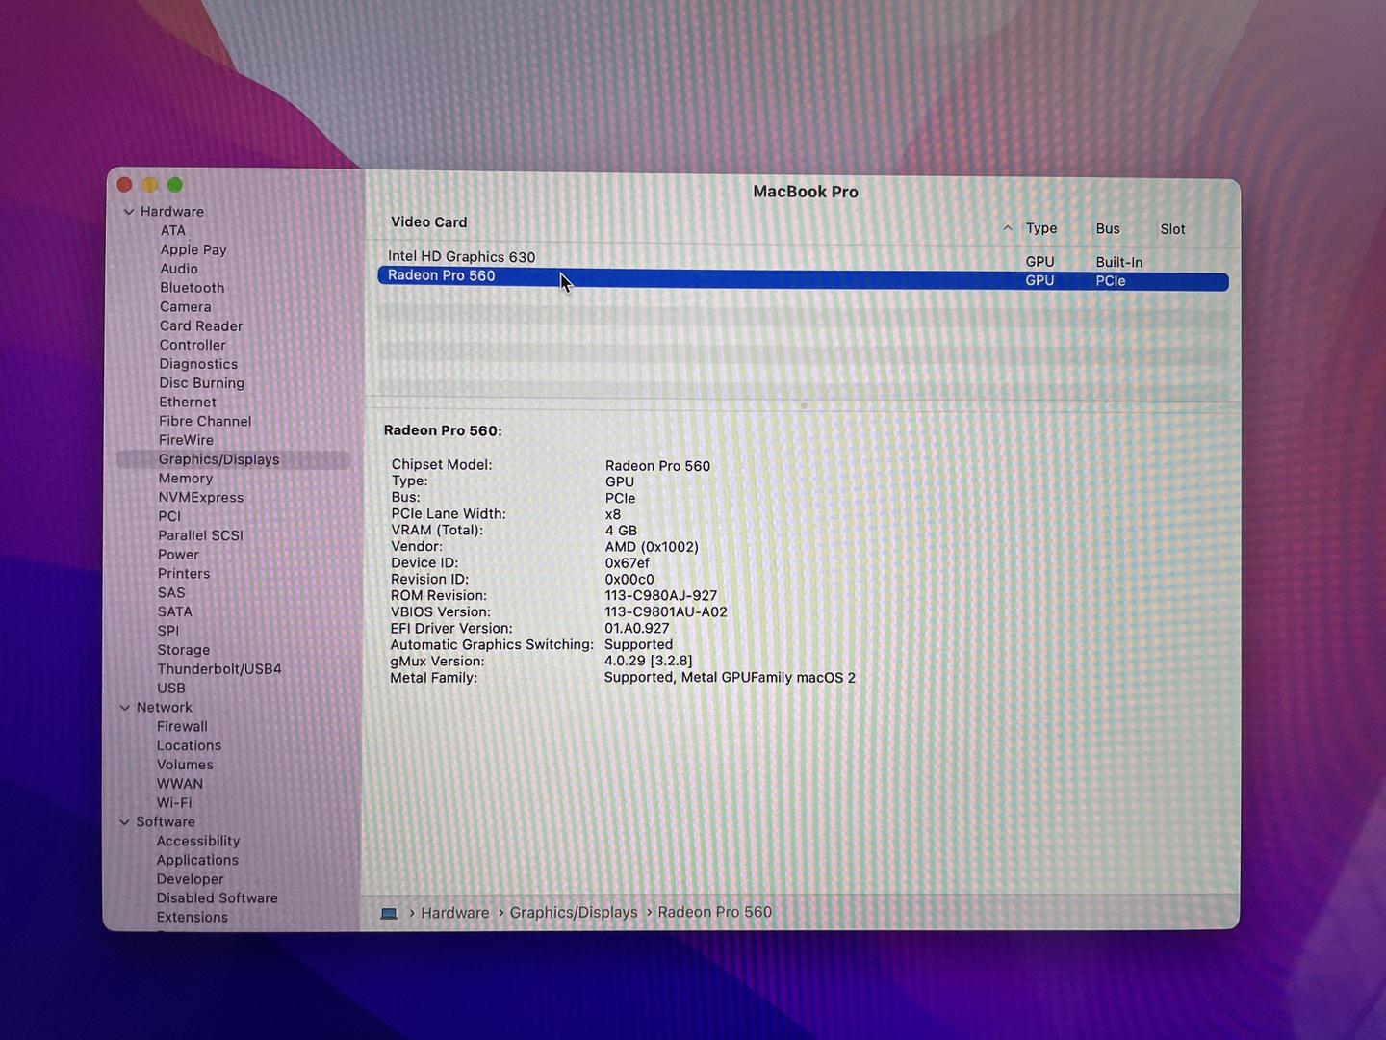The image size is (1386, 1040).
Task: Select Memory in the sidebar
Action: point(186,479)
